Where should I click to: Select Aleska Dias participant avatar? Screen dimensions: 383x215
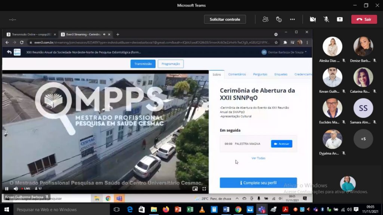pos(332,46)
